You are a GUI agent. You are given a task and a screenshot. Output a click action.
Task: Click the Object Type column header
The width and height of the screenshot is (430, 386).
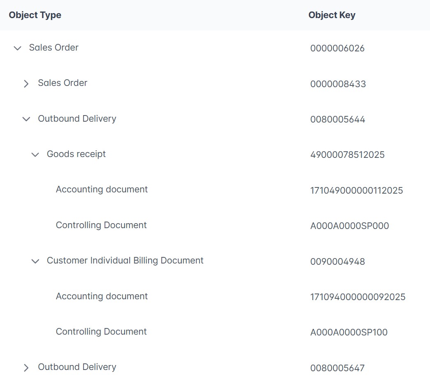35,15
